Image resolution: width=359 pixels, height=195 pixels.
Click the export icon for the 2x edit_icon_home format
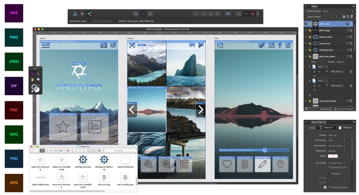[x=351, y=86]
